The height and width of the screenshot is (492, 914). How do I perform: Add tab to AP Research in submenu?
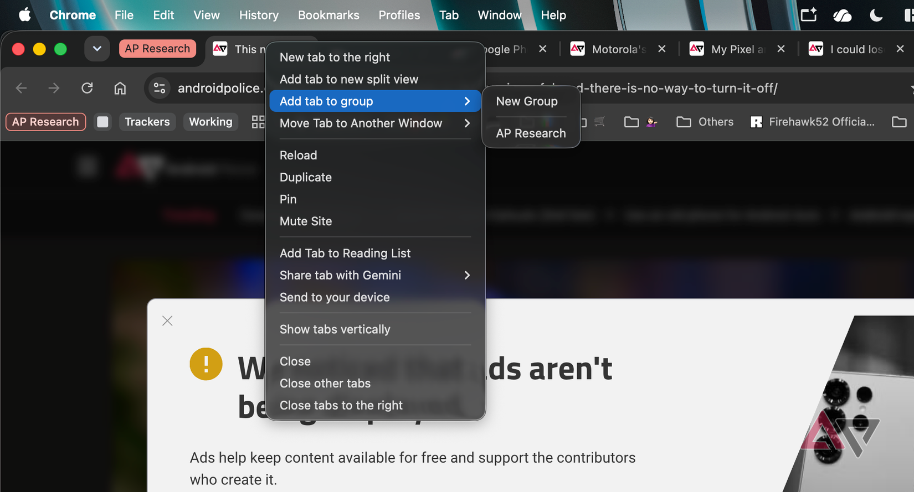pos(531,133)
